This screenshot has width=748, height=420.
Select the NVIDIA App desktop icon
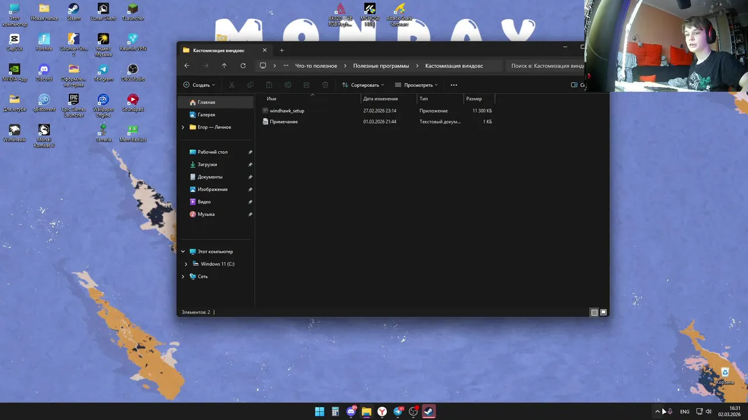[15, 73]
